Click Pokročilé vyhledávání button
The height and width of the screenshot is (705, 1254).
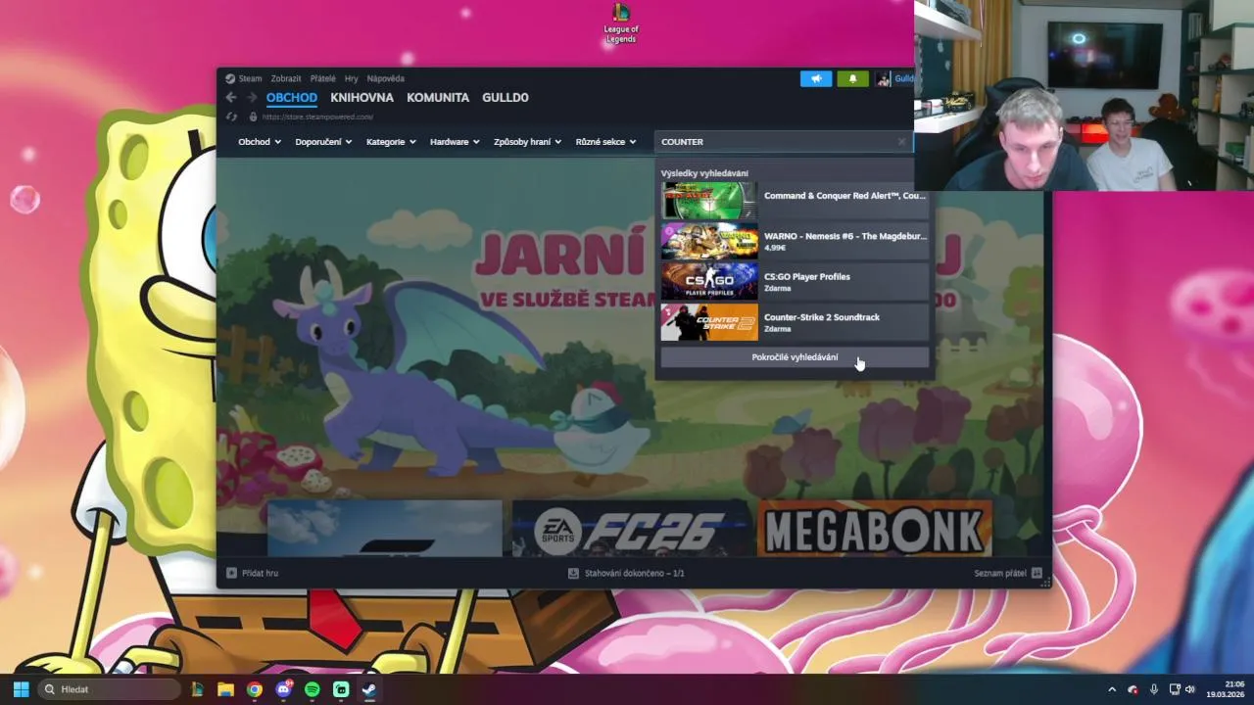tap(795, 357)
